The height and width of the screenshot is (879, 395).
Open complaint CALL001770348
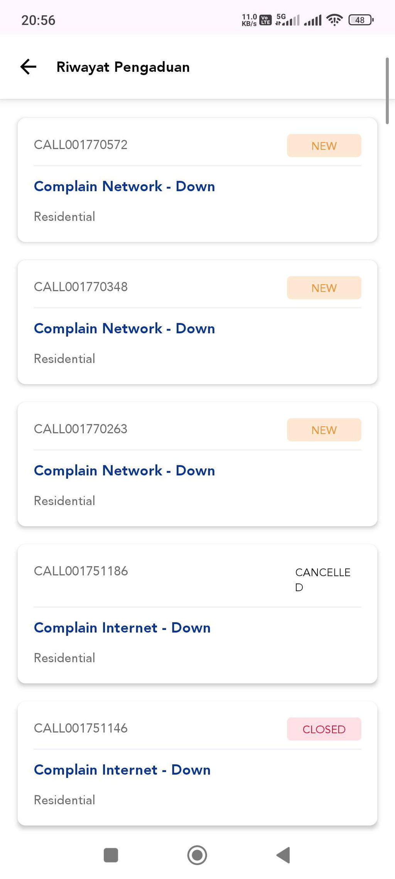tap(197, 322)
